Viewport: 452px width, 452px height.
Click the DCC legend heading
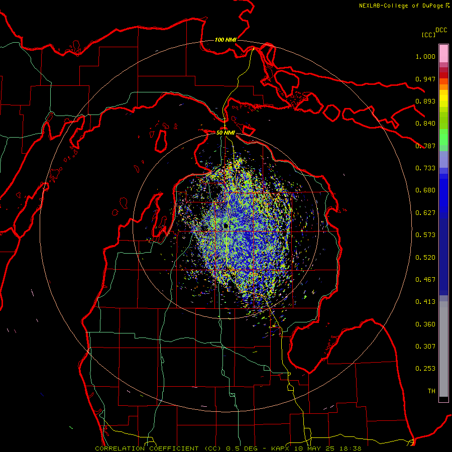click(441, 30)
